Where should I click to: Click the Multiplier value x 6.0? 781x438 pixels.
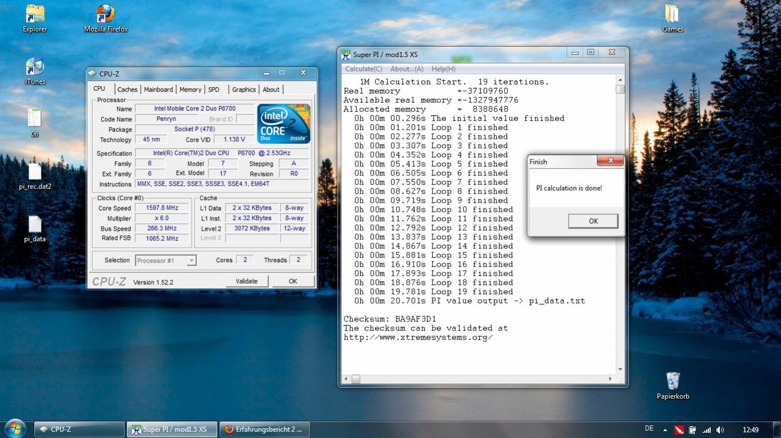point(162,219)
